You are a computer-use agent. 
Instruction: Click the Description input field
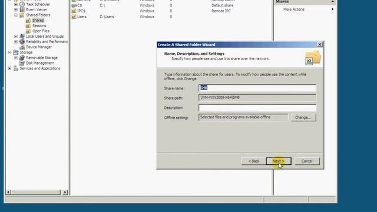coord(257,108)
